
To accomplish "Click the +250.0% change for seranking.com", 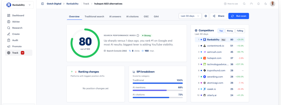I will pos(240,77).
